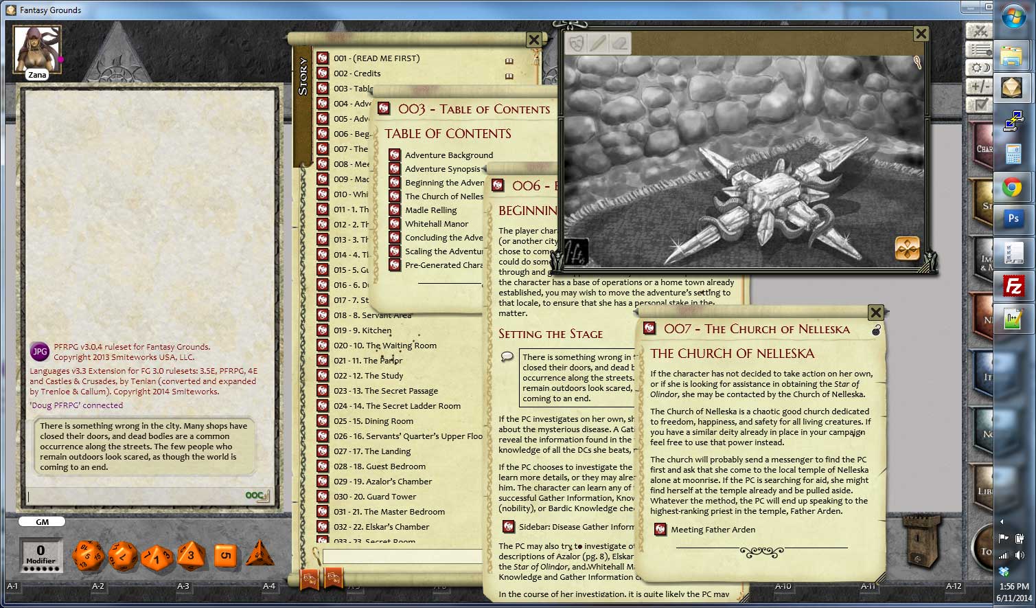Select the eraser tool on image window
The height and width of the screenshot is (608, 1036).
point(620,43)
